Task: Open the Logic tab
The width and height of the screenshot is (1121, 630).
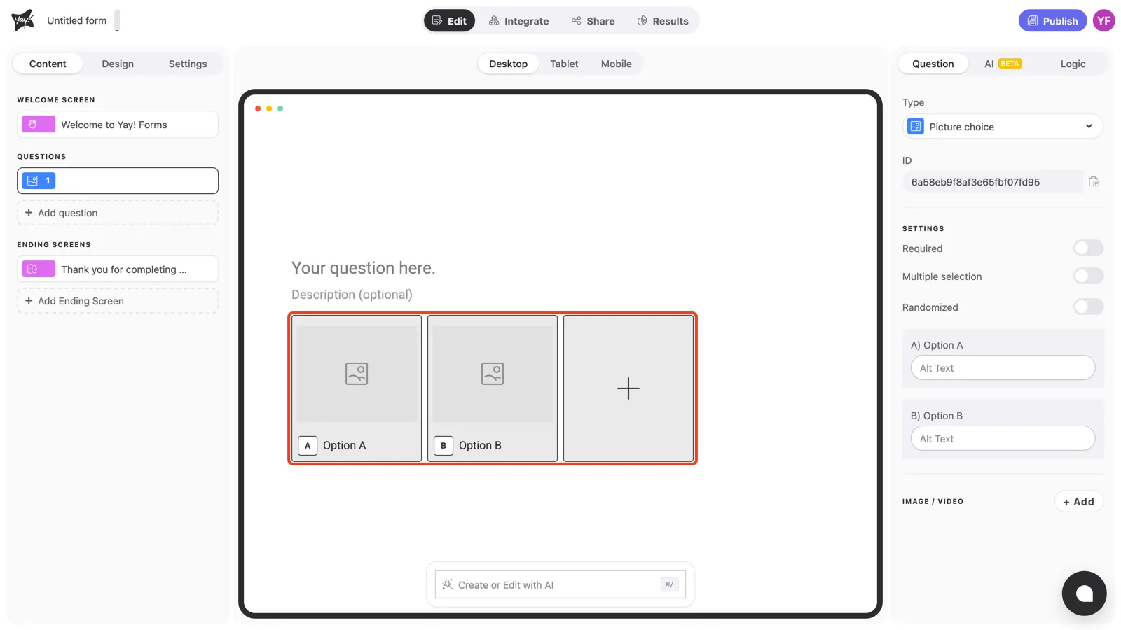Action: coord(1073,64)
